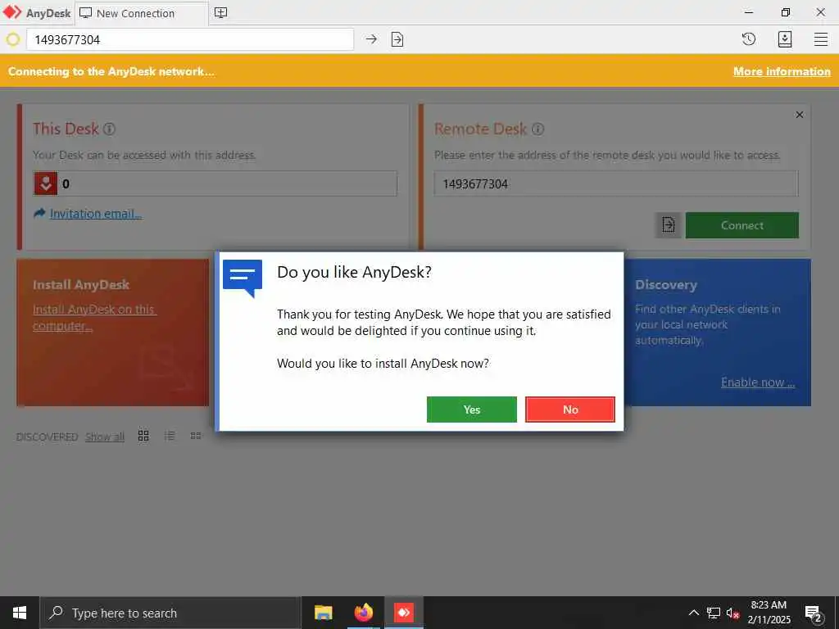Select the small tile view icon
This screenshot has width=839, height=629.
196,436
